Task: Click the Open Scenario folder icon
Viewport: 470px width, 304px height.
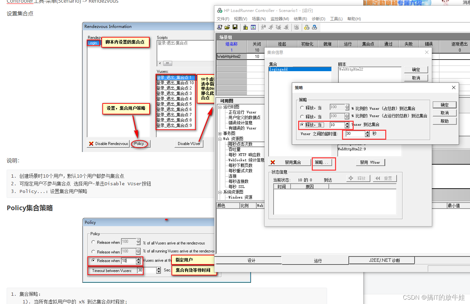Action: coord(227,27)
